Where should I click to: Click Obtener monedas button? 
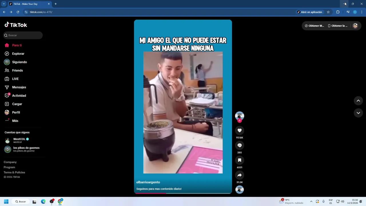315,26
